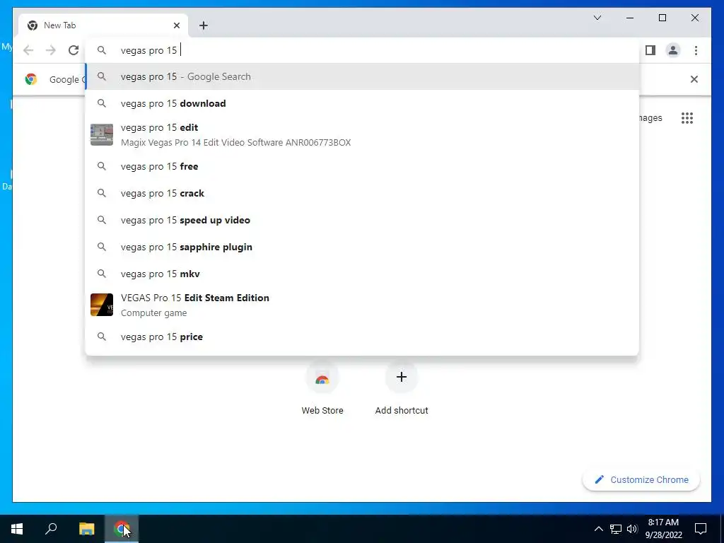The image size is (724, 543).
Task: Click in the address bar text field
Action: (x=363, y=50)
